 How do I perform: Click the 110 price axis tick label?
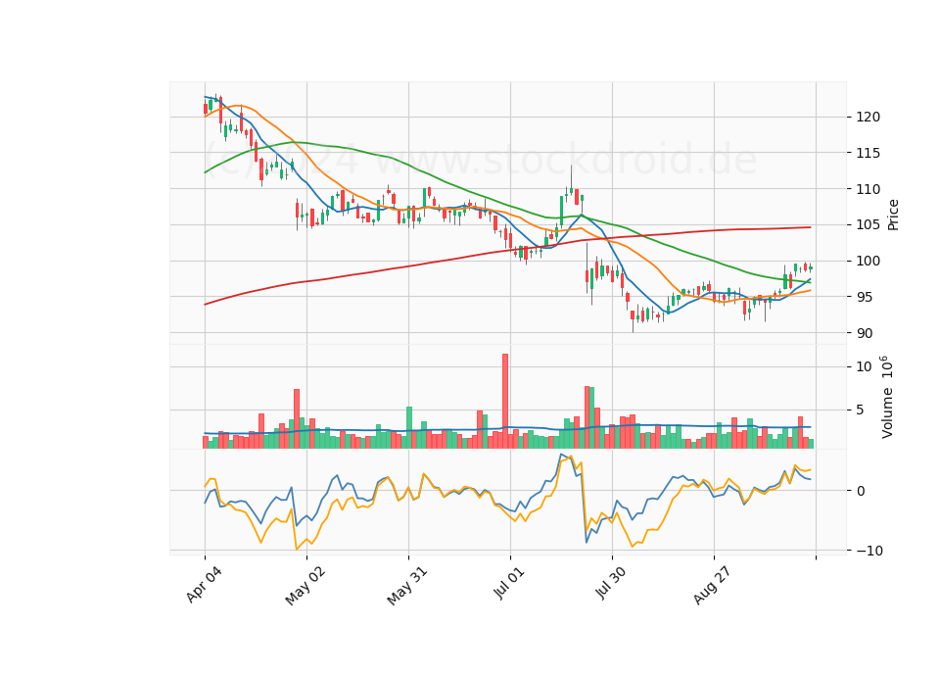(x=869, y=189)
